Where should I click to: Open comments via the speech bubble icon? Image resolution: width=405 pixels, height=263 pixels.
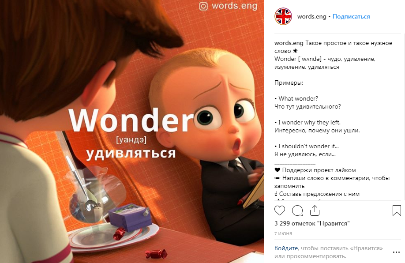[297, 210]
